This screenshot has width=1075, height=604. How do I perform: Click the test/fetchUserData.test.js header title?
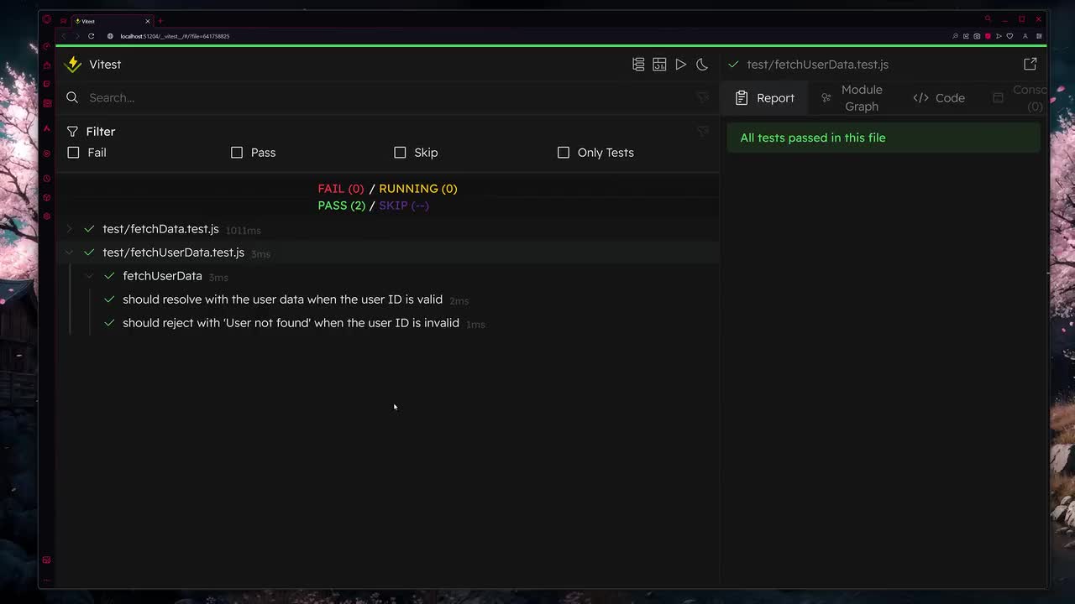817,65
